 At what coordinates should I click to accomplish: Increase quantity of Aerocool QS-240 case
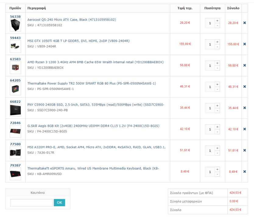click(217, 21)
